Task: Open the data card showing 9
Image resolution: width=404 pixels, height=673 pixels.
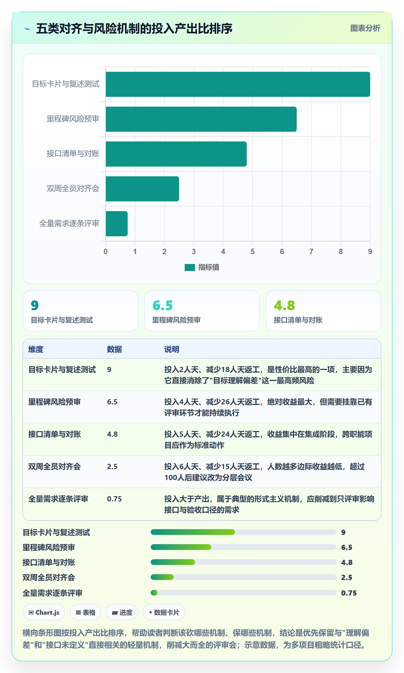Action: (x=81, y=311)
